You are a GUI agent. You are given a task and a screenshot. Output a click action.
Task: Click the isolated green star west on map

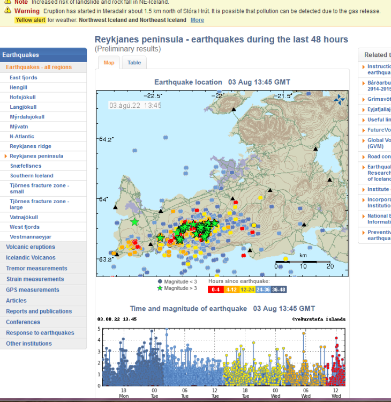coord(134,221)
